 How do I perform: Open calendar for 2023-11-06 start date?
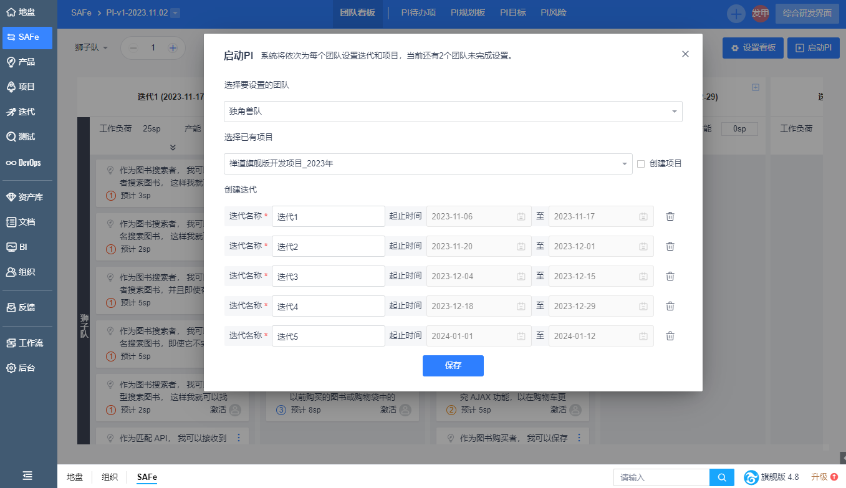[521, 216]
